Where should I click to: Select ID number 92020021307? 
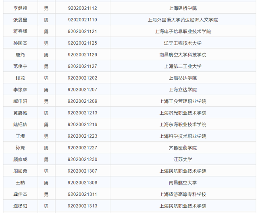(x=82, y=171)
